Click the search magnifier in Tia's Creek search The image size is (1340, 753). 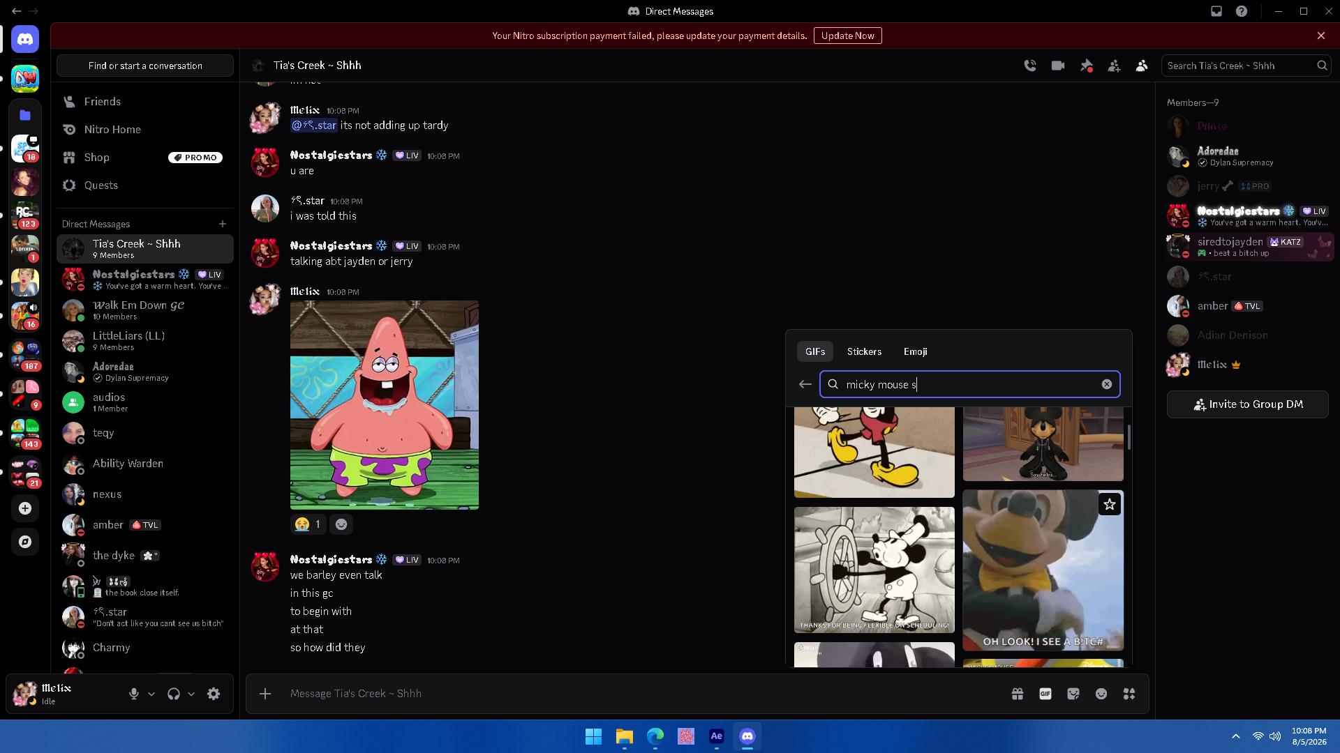coord(1322,66)
